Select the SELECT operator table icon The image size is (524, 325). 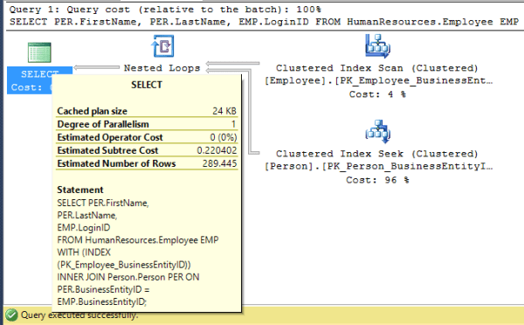click(39, 52)
